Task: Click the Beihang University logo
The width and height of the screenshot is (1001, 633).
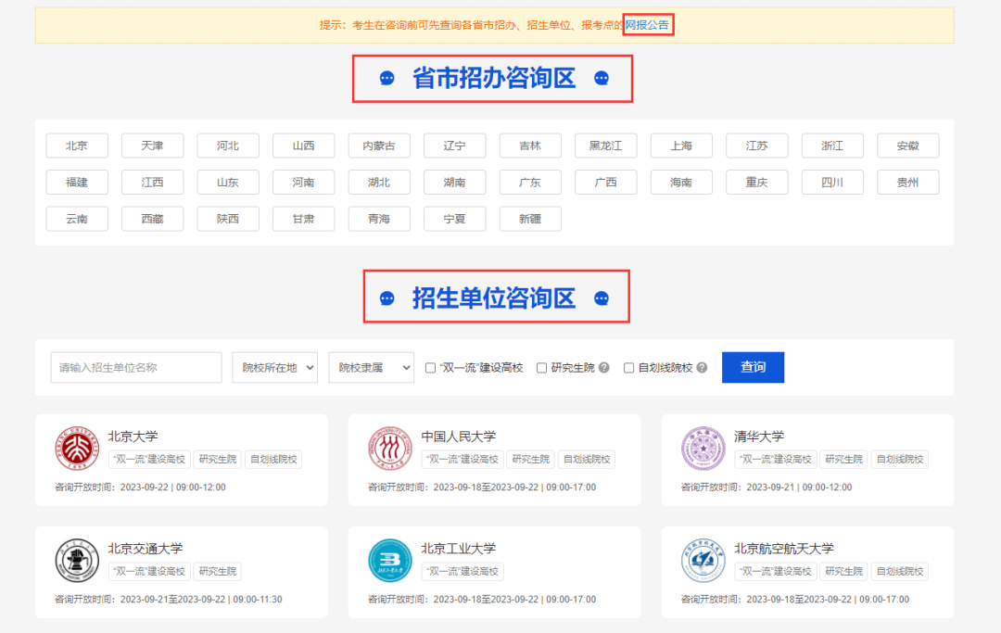Action: (703, 560)
